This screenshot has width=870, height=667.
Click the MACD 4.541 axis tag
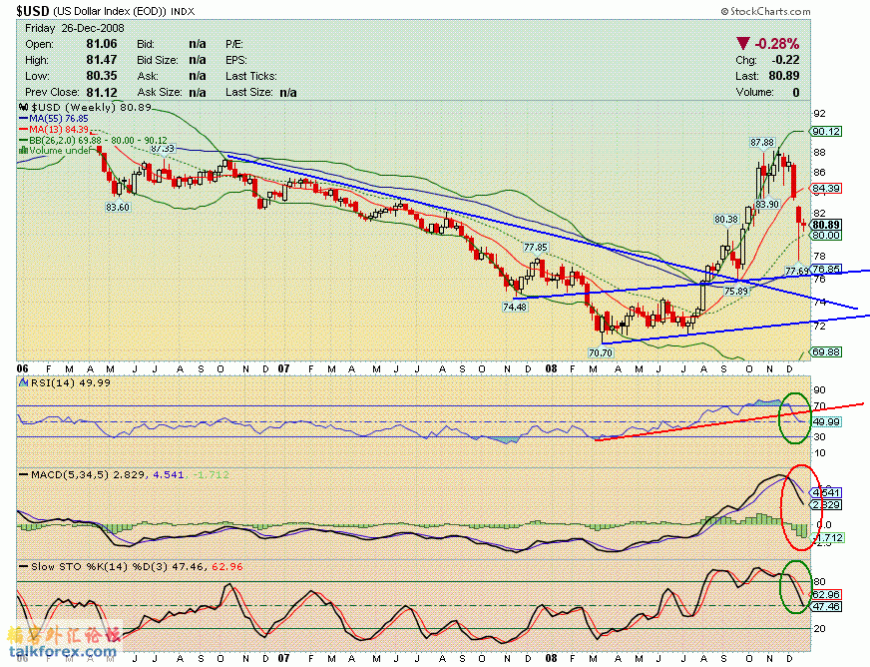pyautogui.click(x=826, y=492)
